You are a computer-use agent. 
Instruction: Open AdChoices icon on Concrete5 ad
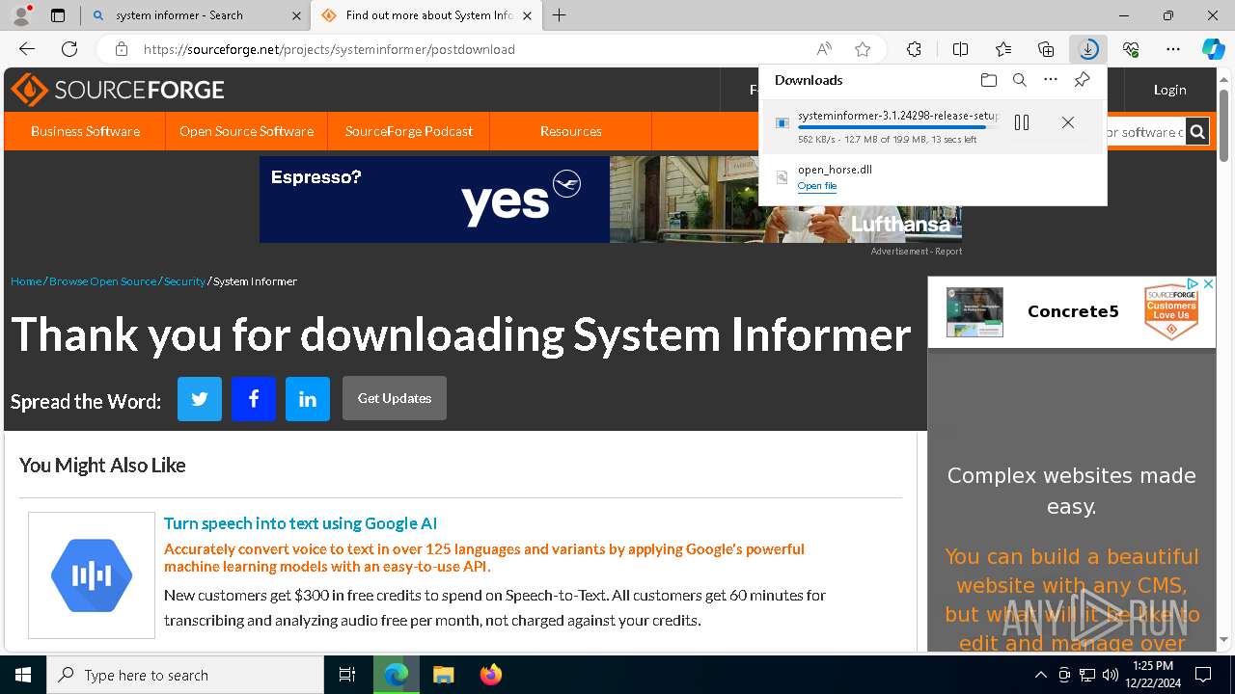pyautogui.click(x=1194, y=283)
